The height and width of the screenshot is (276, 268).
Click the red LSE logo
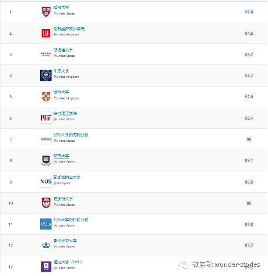pos(46,33)
